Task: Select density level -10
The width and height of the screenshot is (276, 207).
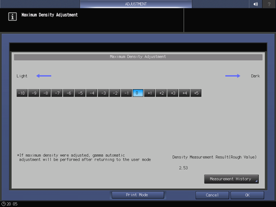Action: point(22,93)
